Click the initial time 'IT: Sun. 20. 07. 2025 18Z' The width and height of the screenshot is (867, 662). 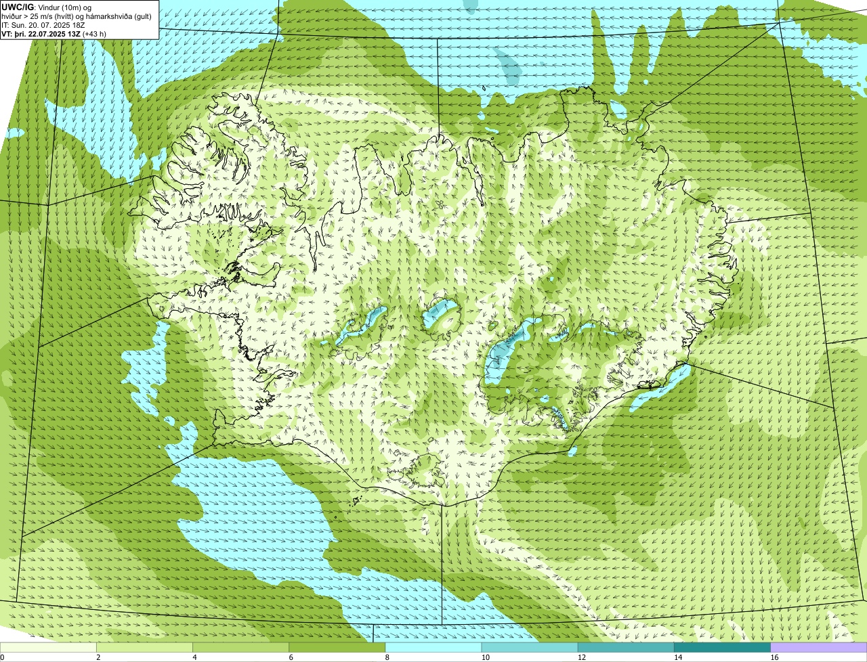tap(43, 24)
